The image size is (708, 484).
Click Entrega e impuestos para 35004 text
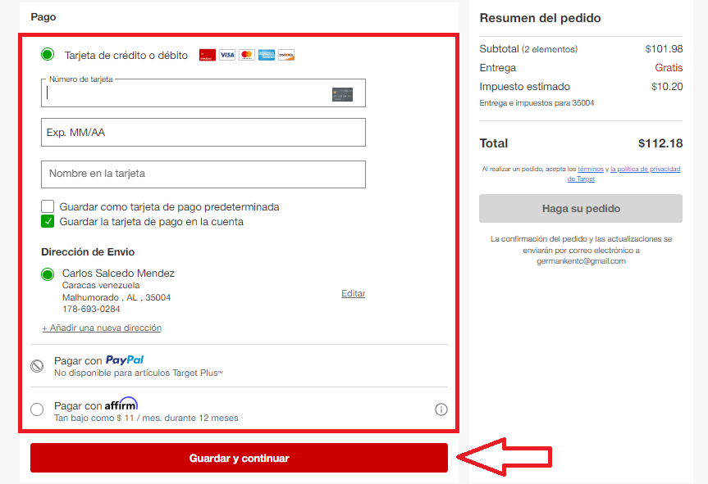[x=537, y=103]
